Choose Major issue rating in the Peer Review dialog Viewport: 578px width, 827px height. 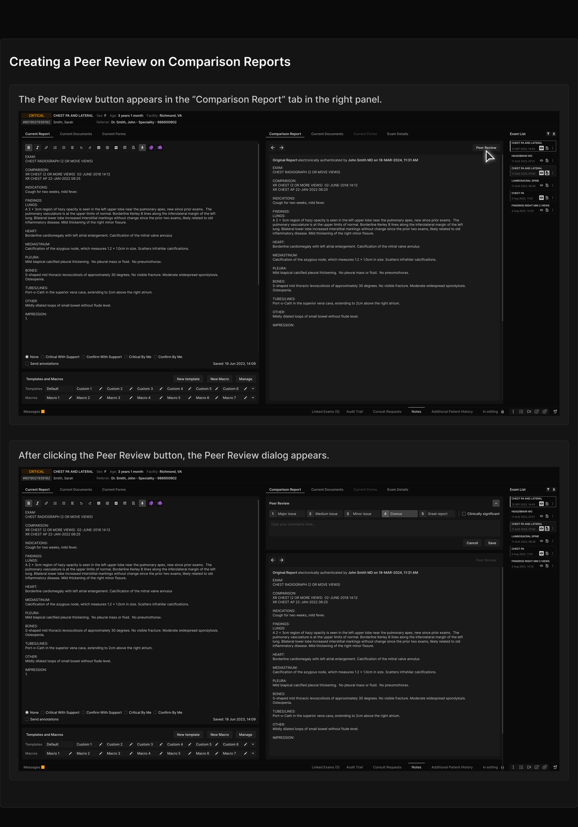coord(287,514)
